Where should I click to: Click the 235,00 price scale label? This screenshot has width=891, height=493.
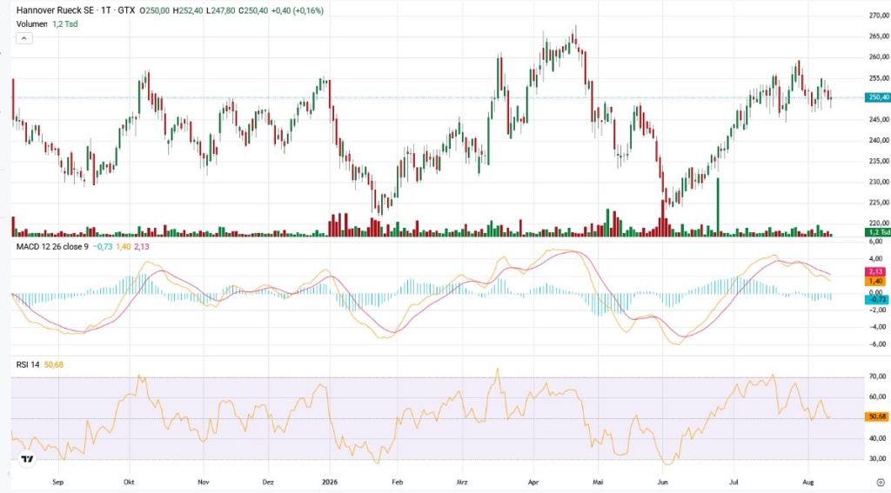click(879, 161)
